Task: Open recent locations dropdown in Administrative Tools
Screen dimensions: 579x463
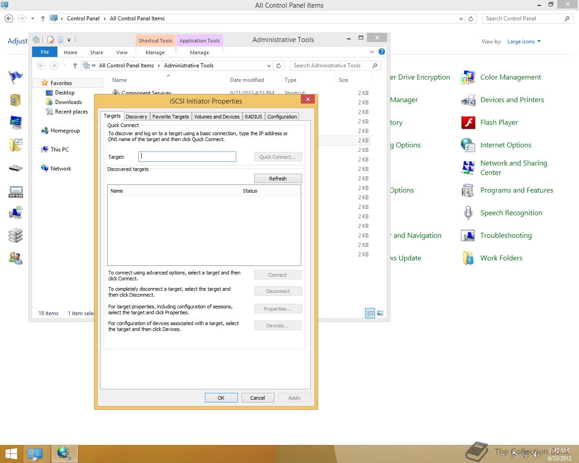Action: tap(65, 66)
